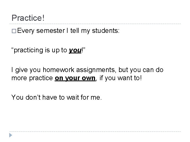Click the exclamation mark in the "Practice!" title
Viewport: 190px width, 142px height.
[43, 18]
